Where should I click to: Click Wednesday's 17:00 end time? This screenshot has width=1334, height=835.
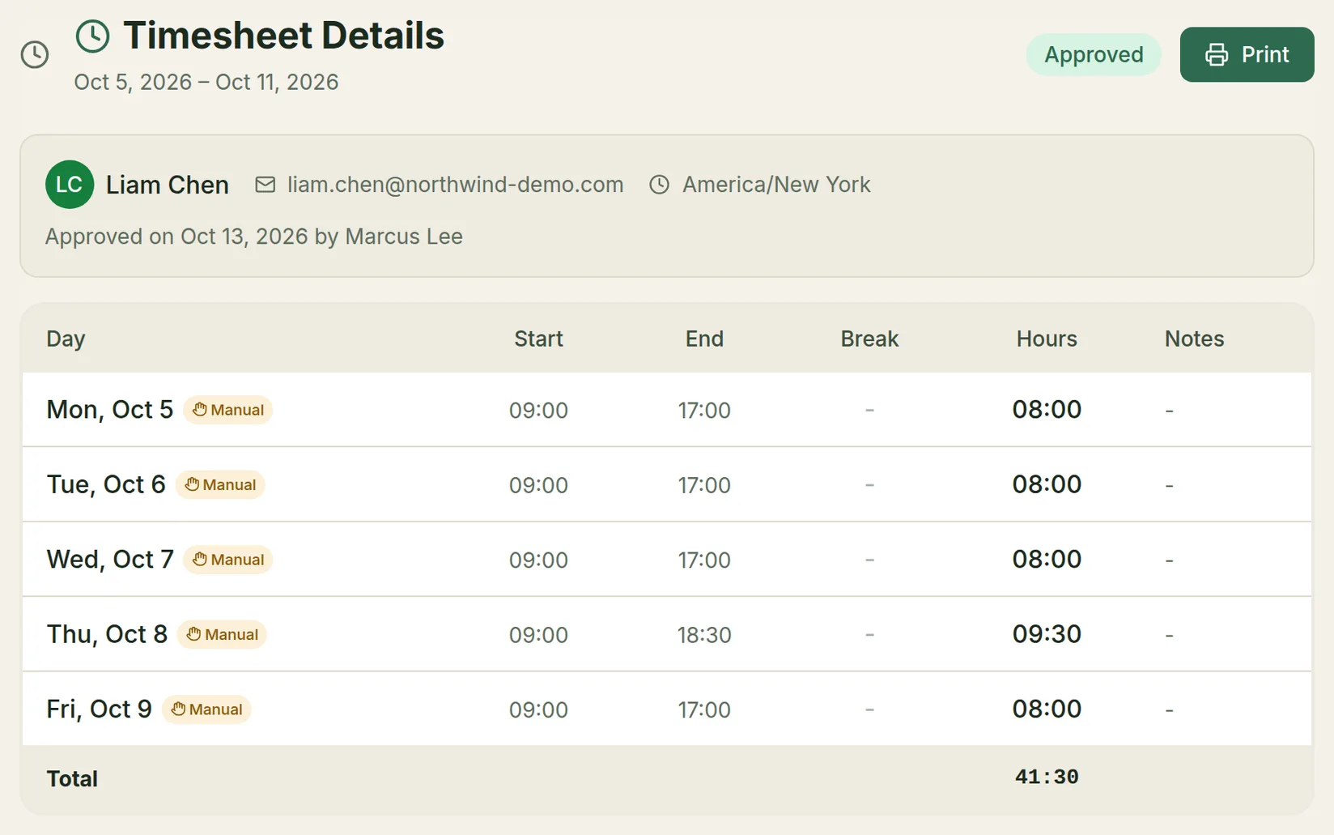point(704,560)
